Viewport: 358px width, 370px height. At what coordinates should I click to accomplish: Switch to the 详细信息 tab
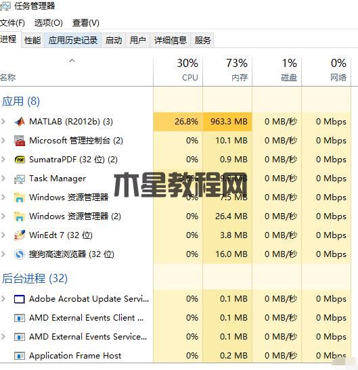[171, 40]
